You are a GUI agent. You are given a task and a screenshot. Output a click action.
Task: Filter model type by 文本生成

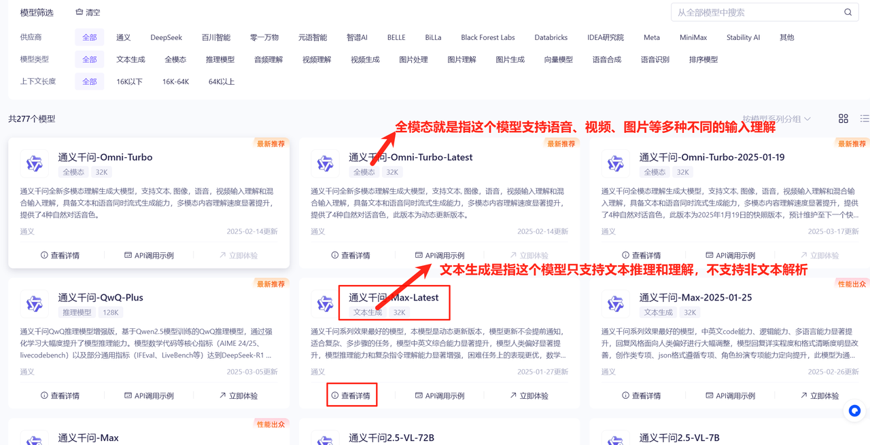click(131, 60)
